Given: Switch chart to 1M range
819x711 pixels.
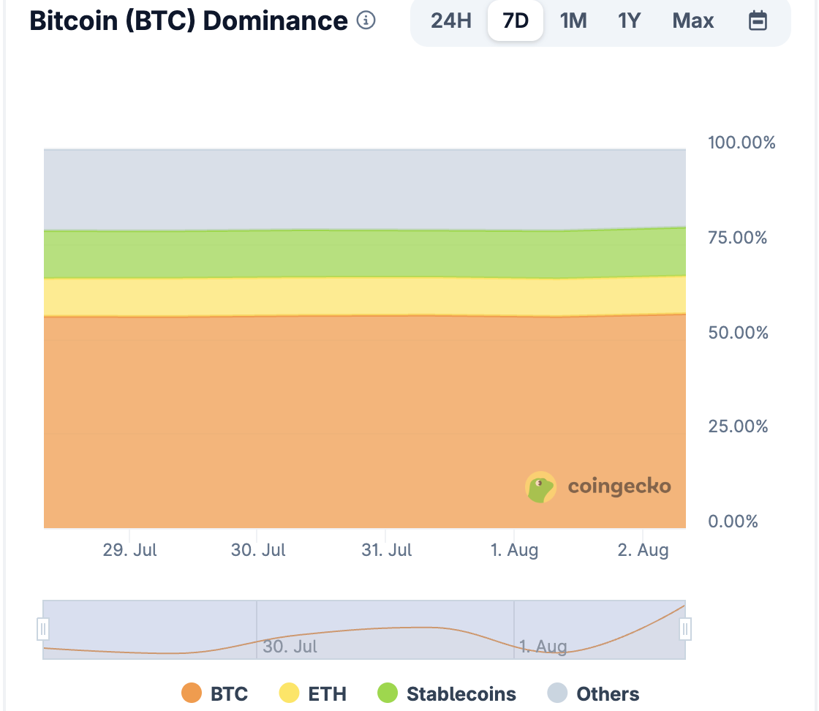Looking at the screenshot, I should [573, 21].
